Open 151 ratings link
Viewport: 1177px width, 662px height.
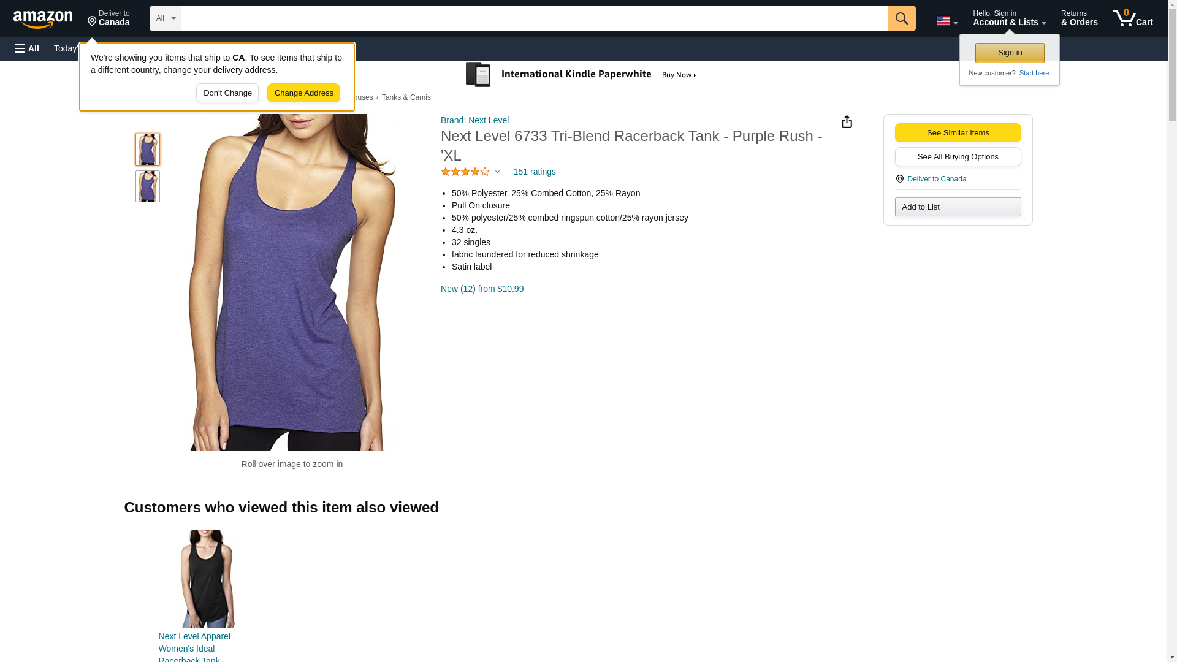[534, 172]
